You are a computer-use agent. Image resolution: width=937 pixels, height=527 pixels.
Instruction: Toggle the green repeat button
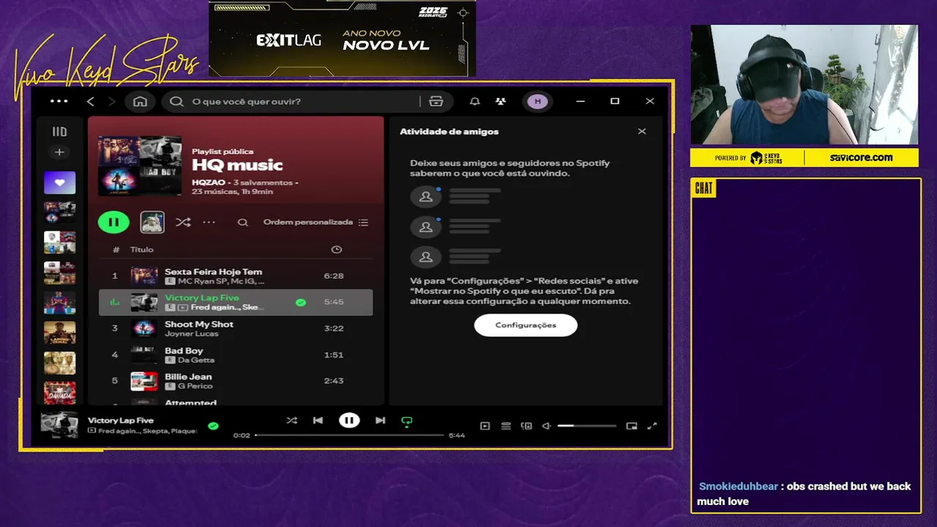(x=407, y=421)
